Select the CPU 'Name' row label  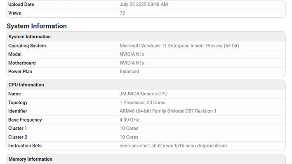[x=14, y=94]
